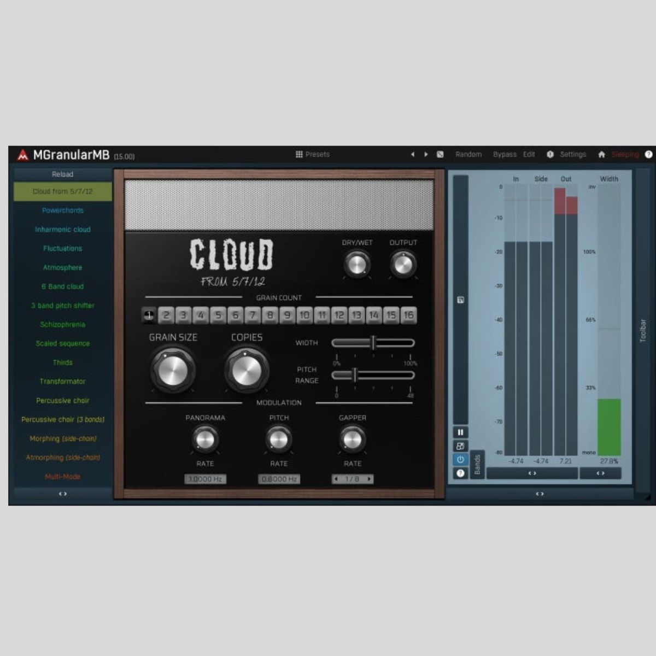
Task: Click the Reload button
Action: [63, 174]
